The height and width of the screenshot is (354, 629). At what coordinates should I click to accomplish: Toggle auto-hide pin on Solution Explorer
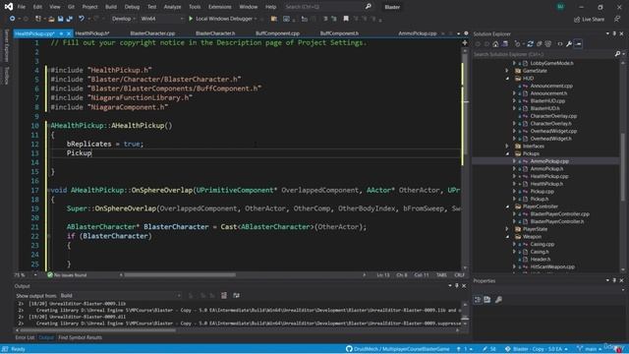coord(614,33)
